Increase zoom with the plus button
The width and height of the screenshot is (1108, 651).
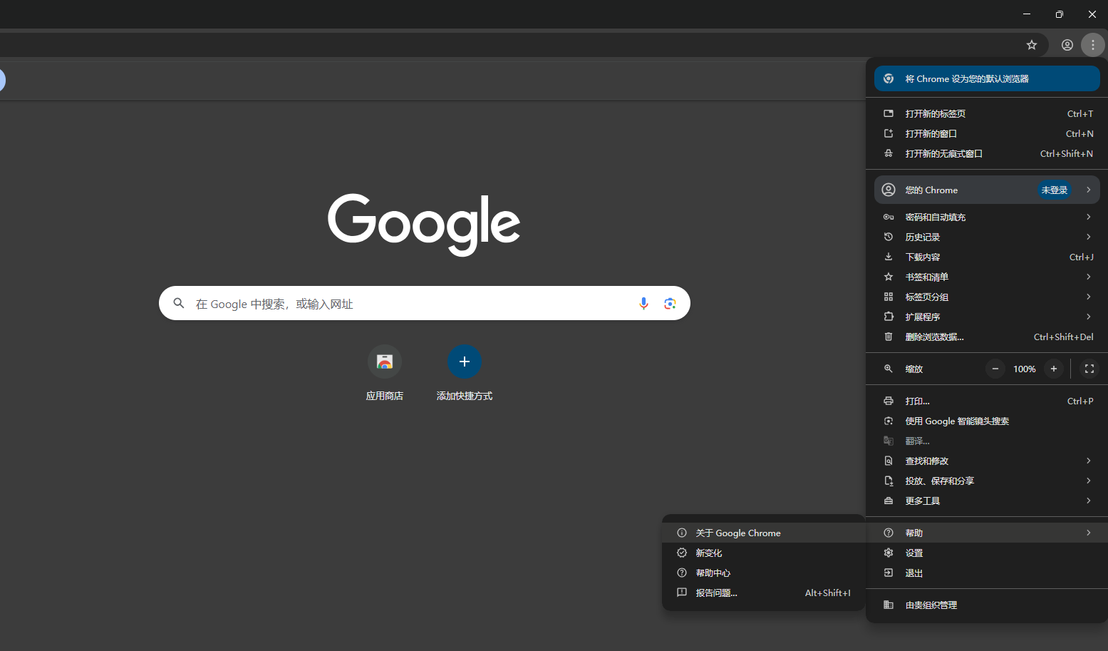1053,369
